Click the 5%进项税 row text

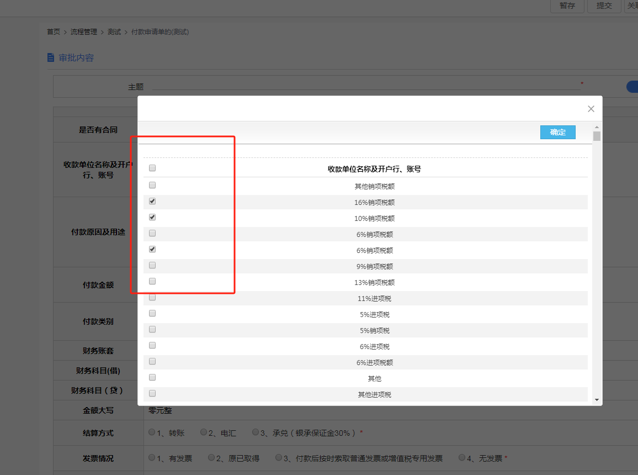pyautogui.click(x=374, y=315)
